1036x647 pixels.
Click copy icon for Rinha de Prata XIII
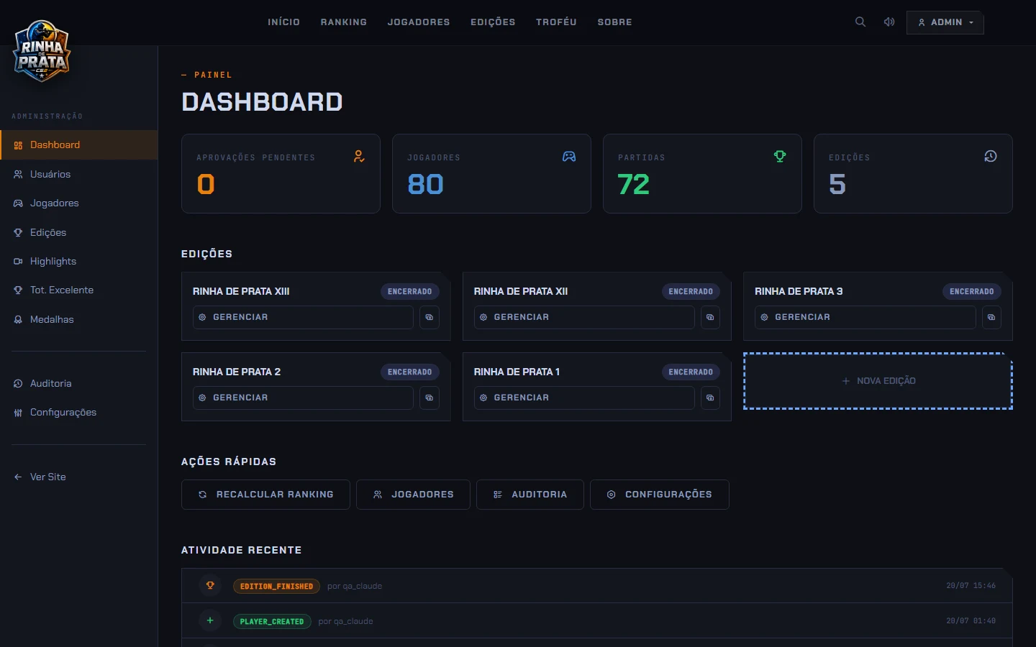pos(430,317)
